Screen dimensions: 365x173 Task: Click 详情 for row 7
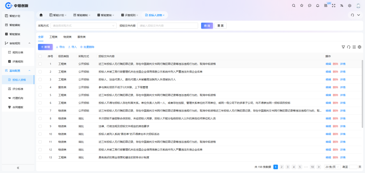coord(343,110)
